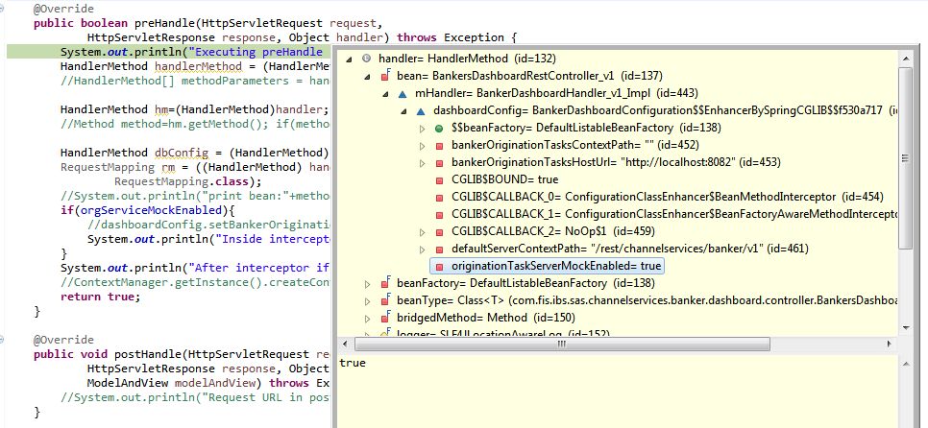Select the $$beanFactory= DefaultListableBeanFactory row
The image size is (928, 428).
coord(586,128)
